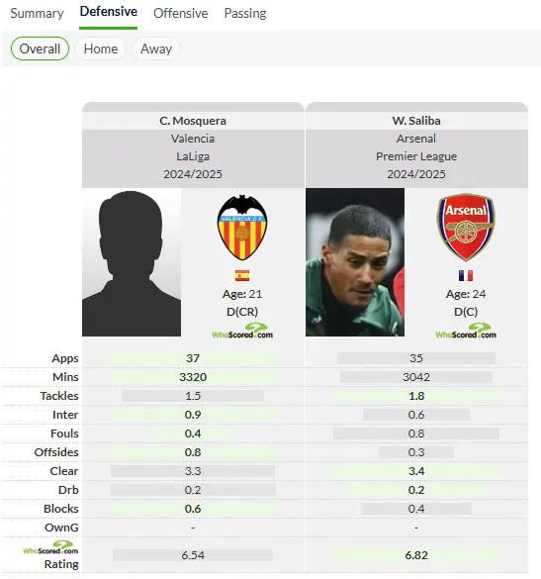Open the Passing tab
This screenshot has width=541, height=579.
tap(245, 13)
